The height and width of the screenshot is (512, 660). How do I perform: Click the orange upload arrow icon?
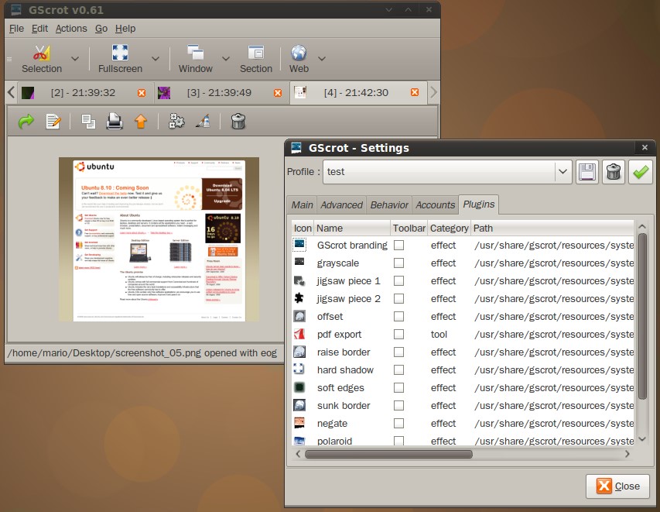pyautogui.click(x=141, y=121)
